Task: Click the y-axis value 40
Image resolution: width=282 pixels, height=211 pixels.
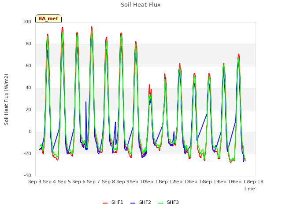Action: click(28, 88)
